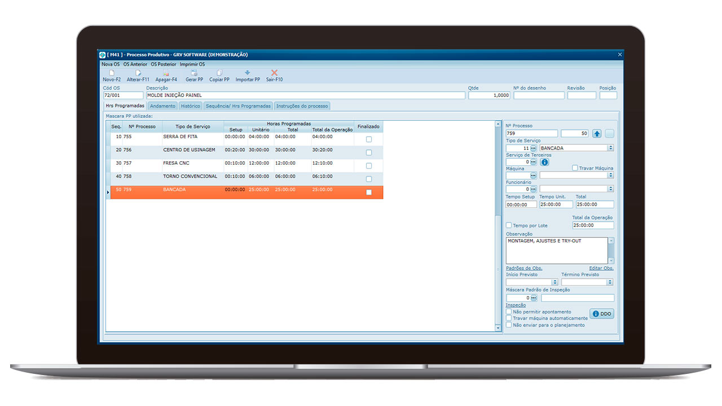
Task: Select the CENTRO DE USINAGEM table row
Action: (x=246, y=153)
